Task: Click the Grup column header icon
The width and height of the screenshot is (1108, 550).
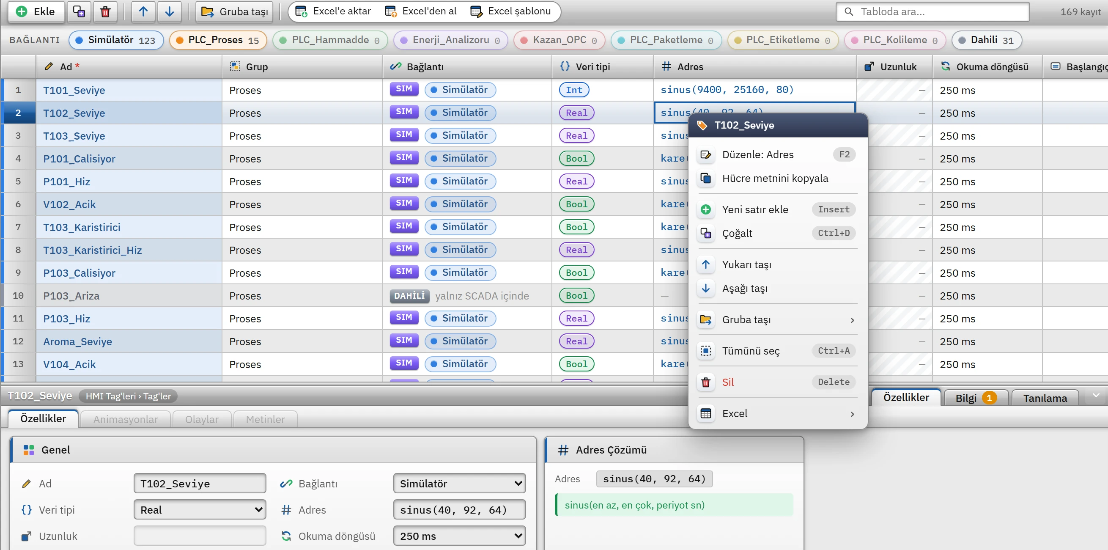Action: 235,66
